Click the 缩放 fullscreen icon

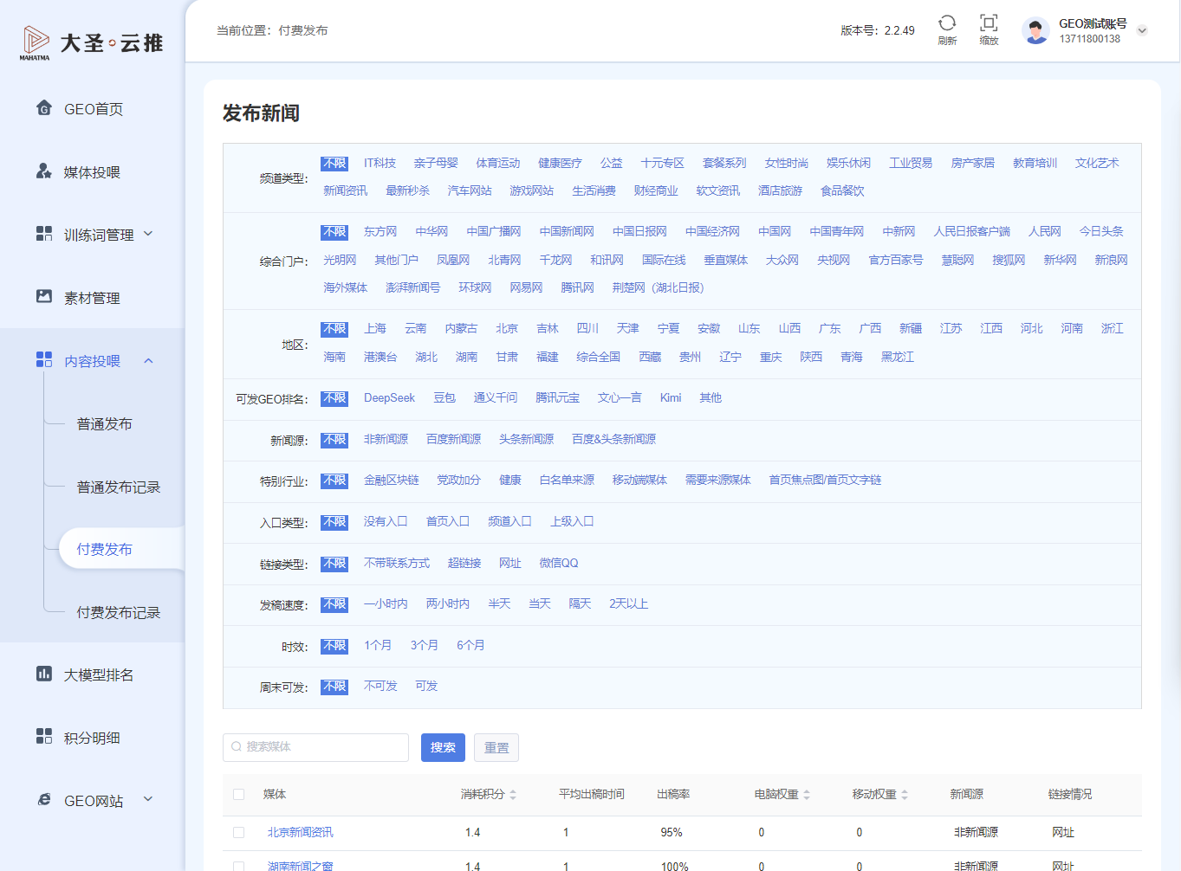click(x=989, y=23)
